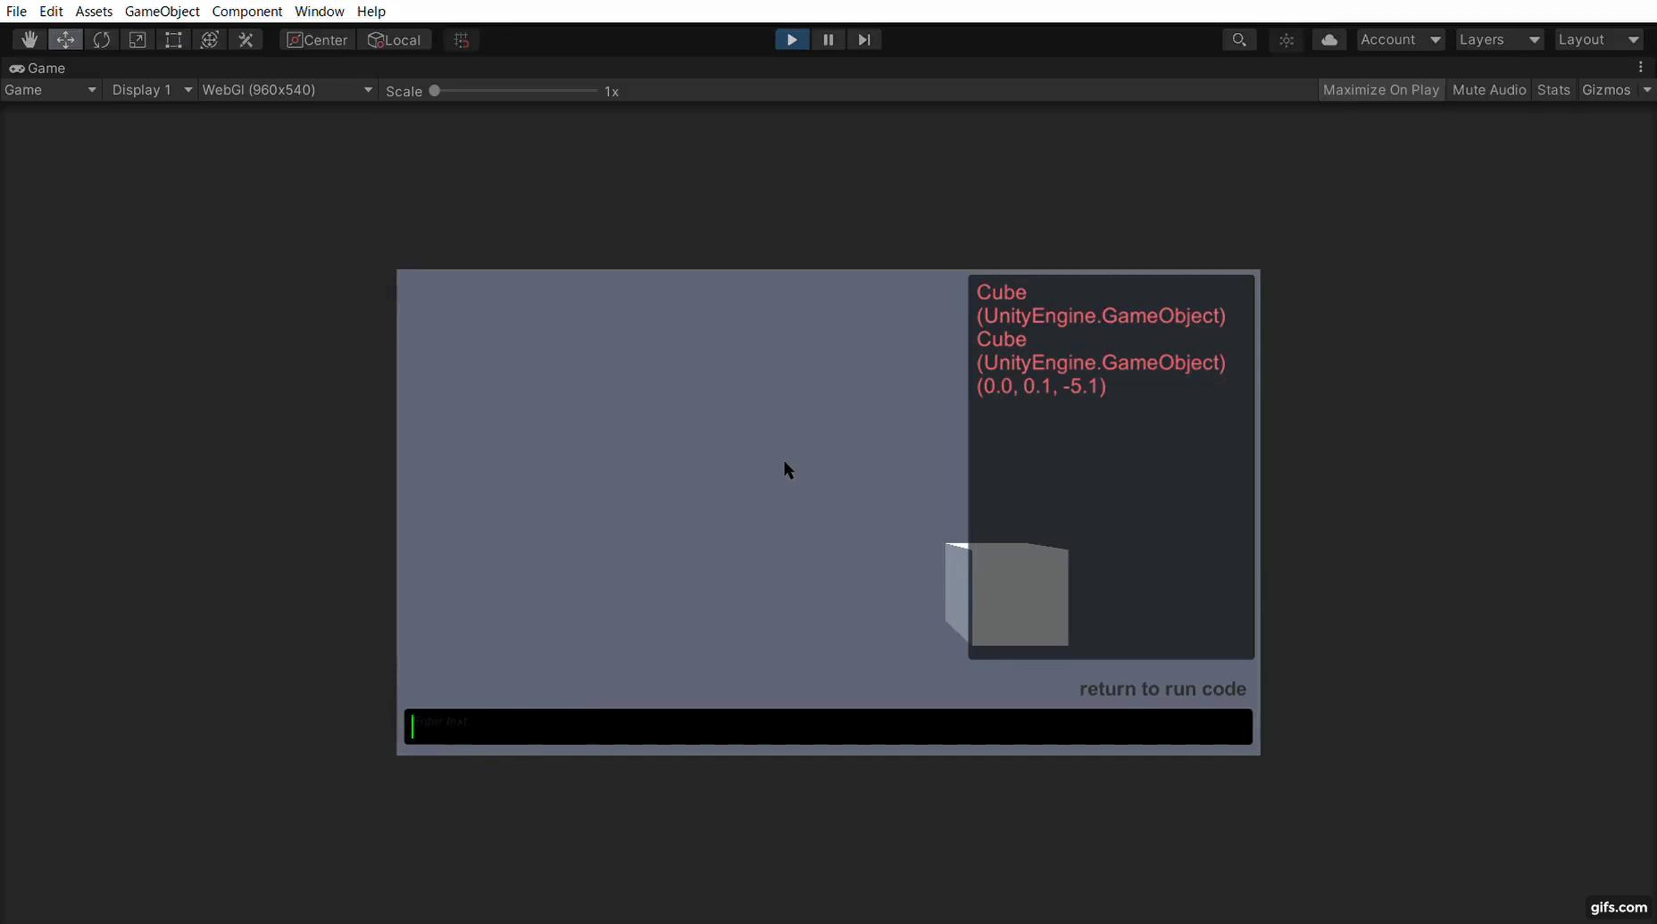The image size is (1657, 924).
Task: Toggle Maximize On Play
Action: coord(1381,89)
